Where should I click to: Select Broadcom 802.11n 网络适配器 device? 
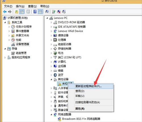point(81,119)
